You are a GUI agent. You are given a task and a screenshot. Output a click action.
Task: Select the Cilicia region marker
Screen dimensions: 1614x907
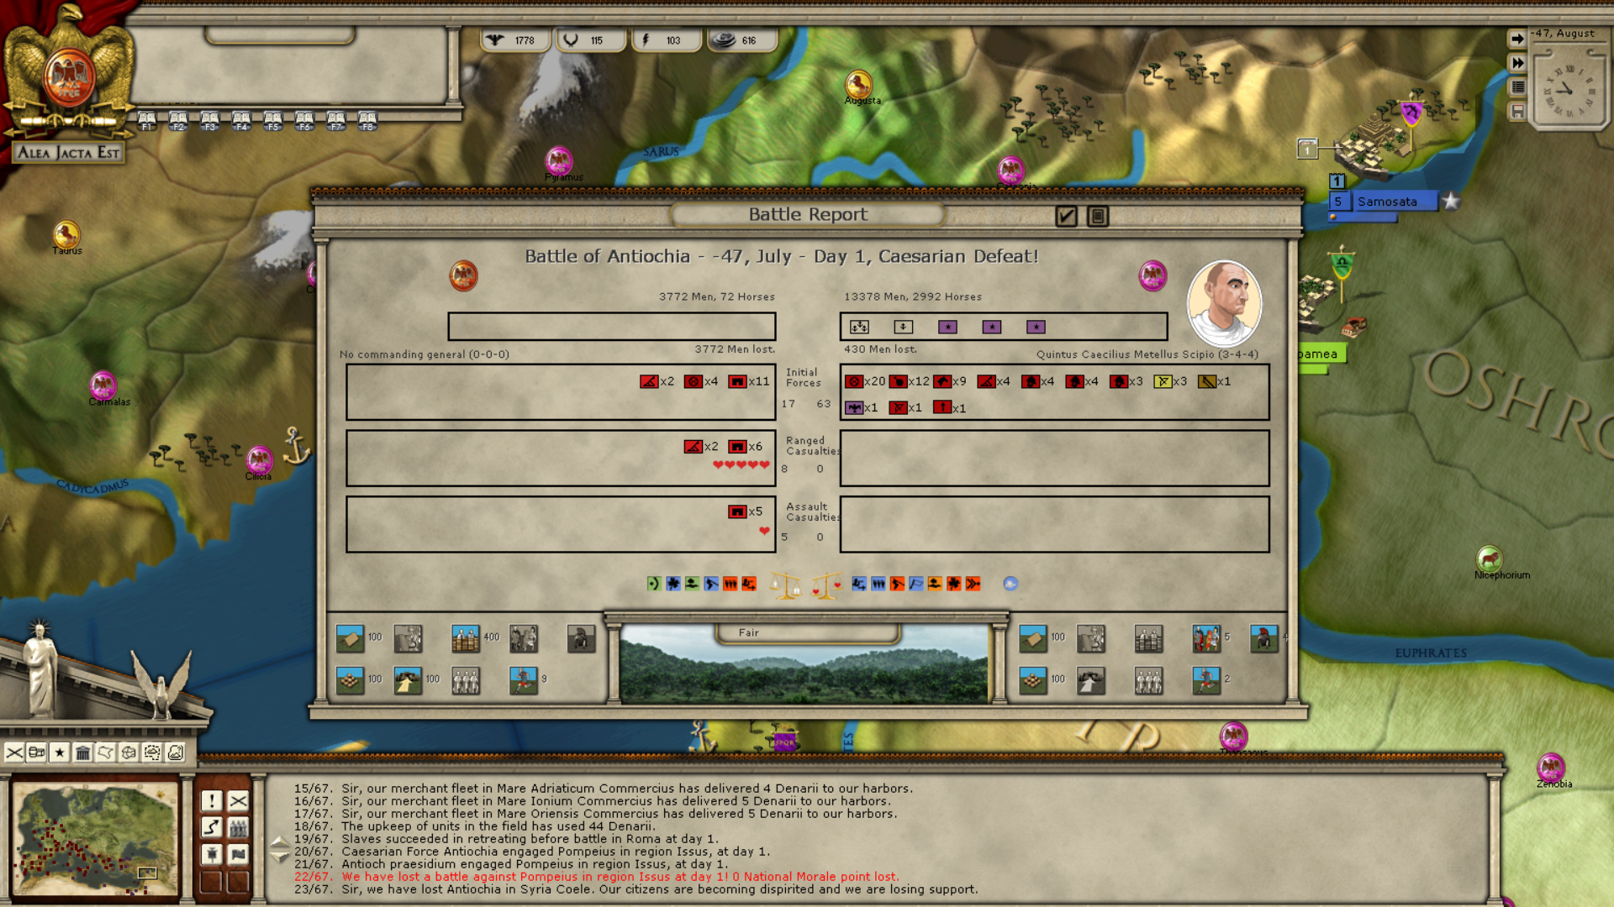(x=260, y=460)
